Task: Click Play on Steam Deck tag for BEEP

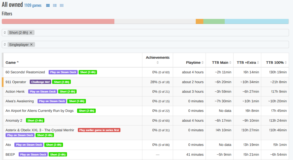Action: [33, 154]
